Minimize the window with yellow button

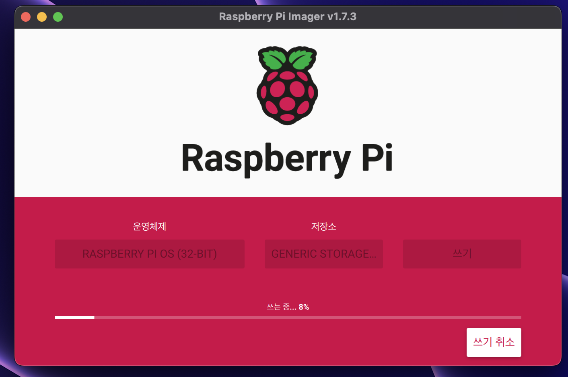point(42,17)
